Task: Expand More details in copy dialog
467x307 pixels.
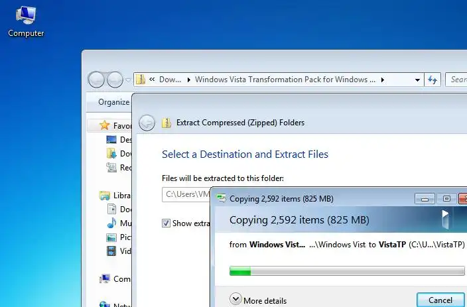Action: (x=258, y=300)
